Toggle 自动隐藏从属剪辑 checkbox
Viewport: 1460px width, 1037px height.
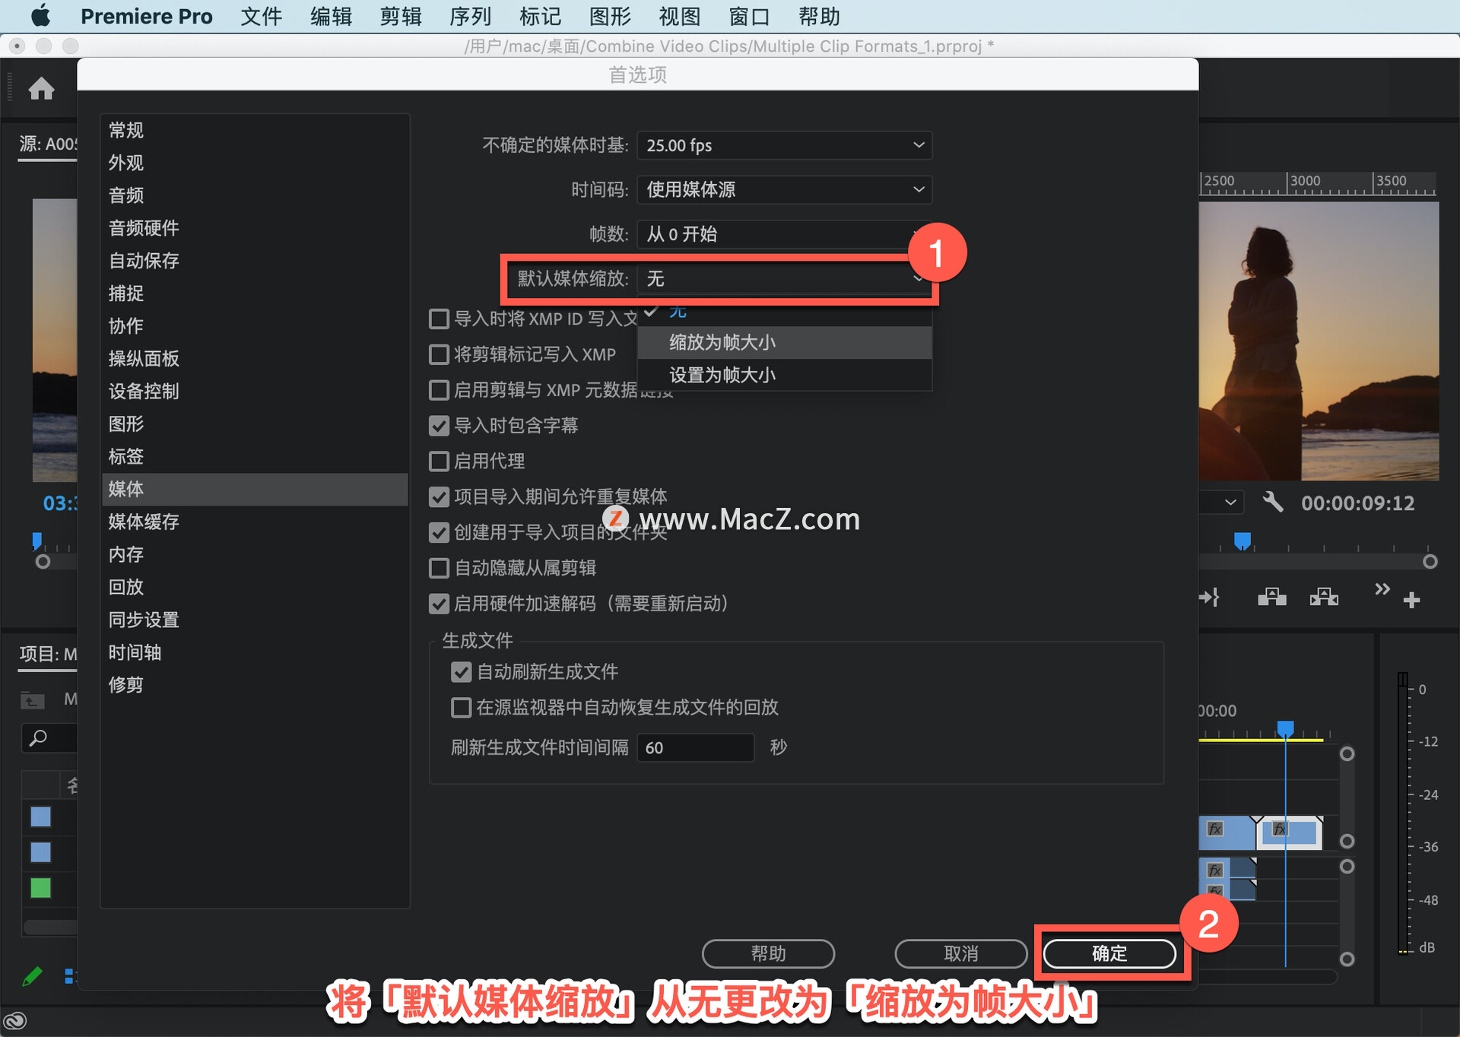click(440, 568)
